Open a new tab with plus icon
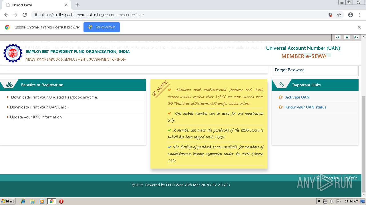Screen dimensions: 366x205 pos(77,5)
